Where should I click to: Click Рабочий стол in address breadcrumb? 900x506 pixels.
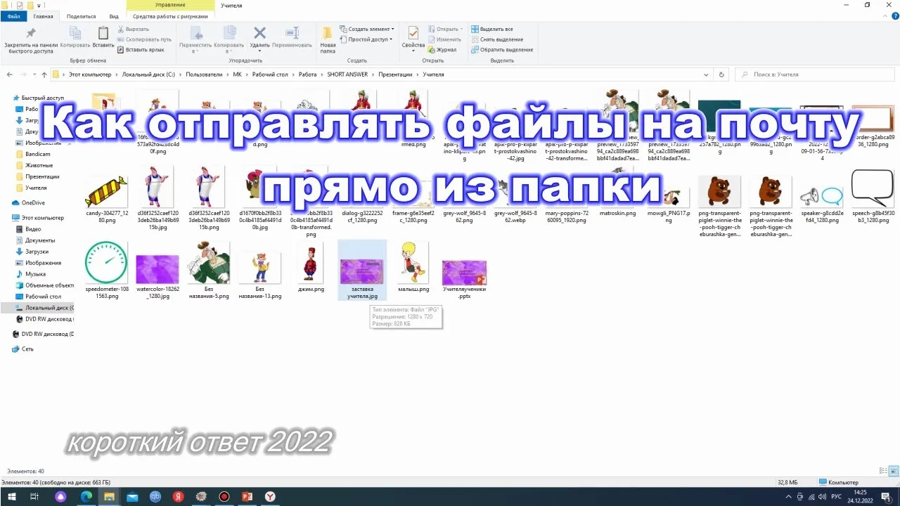click(270, 74)
